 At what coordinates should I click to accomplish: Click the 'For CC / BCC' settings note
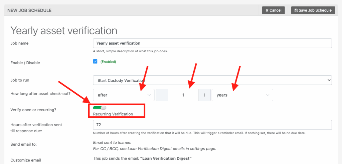tap(155, 149)
